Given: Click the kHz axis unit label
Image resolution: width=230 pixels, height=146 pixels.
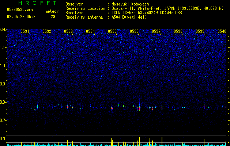Looking at the screenshot, I should [x=3, y=30].
